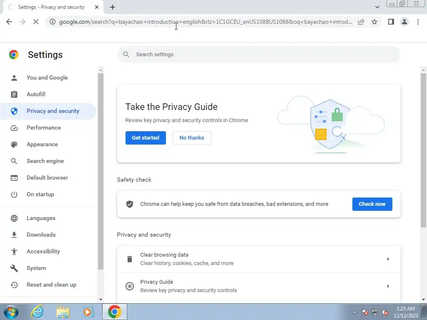
Task: Open Windows Explorer folder on taskbar
Action: pos(63,312)
